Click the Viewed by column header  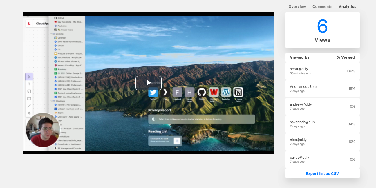300,57
